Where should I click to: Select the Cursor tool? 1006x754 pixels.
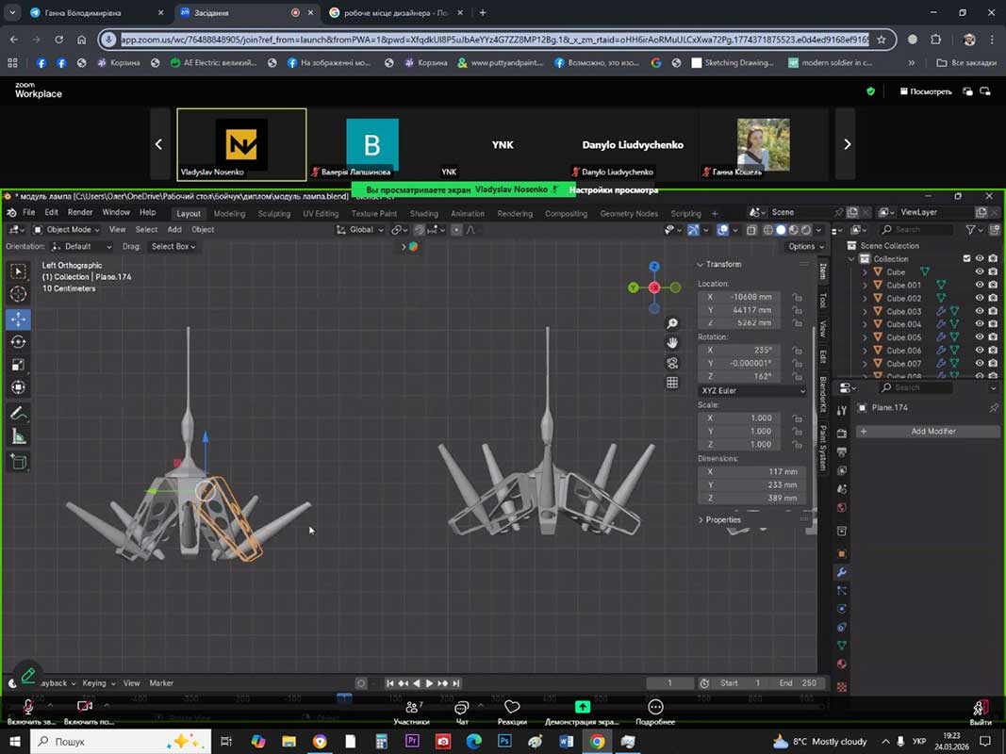click(x=18, y=294)
